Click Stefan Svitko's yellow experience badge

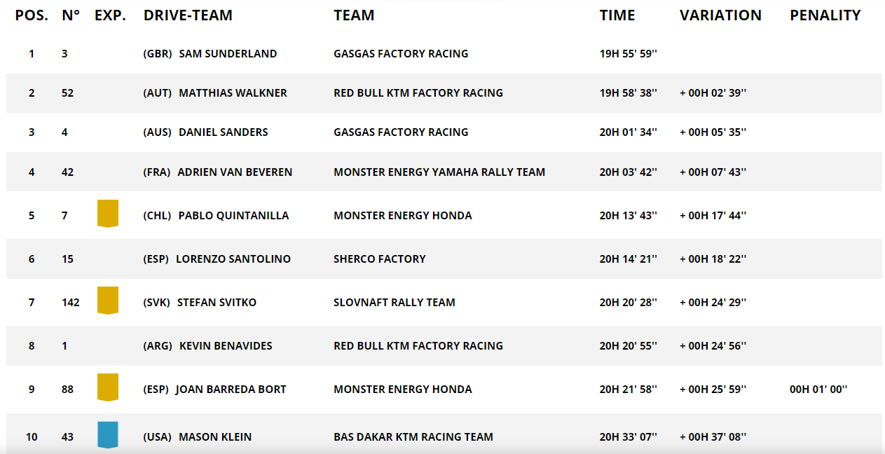click(107, 300)
